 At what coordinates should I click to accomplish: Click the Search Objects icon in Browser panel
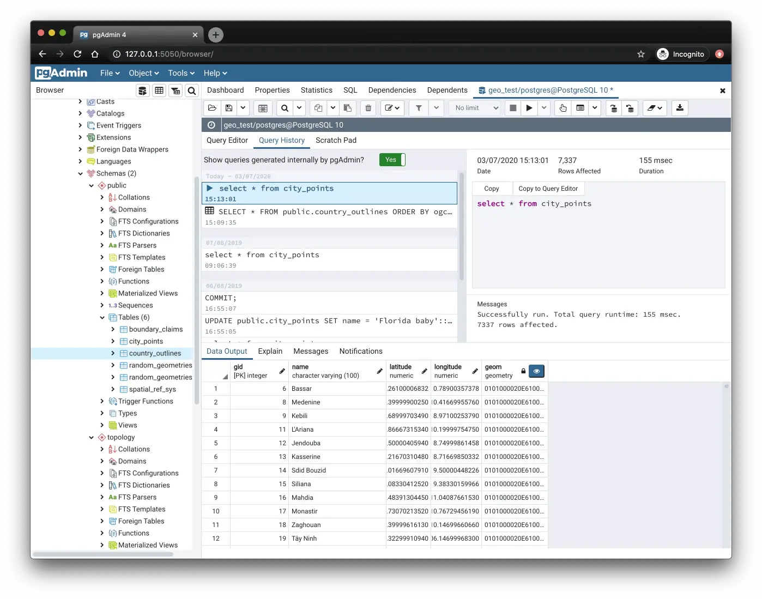[192, 90]
